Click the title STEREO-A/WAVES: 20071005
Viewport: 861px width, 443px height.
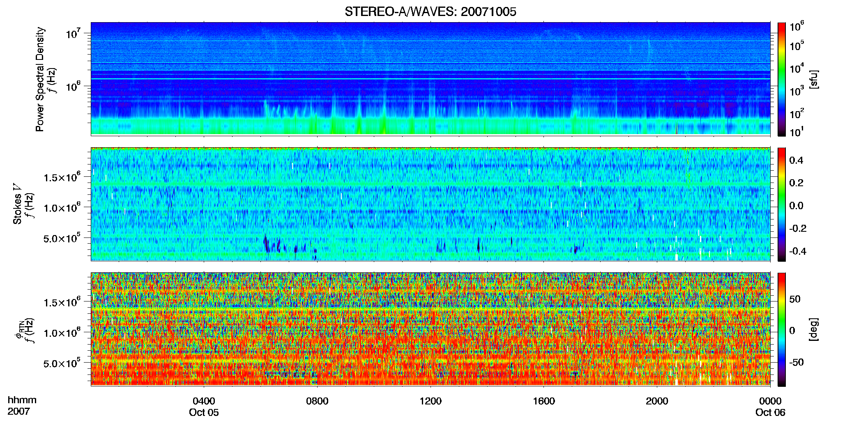pyautogui.click(x=430, y=12)
